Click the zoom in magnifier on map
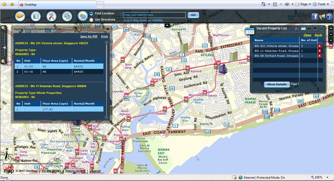334x181 pixels. (x=3, y=28)
